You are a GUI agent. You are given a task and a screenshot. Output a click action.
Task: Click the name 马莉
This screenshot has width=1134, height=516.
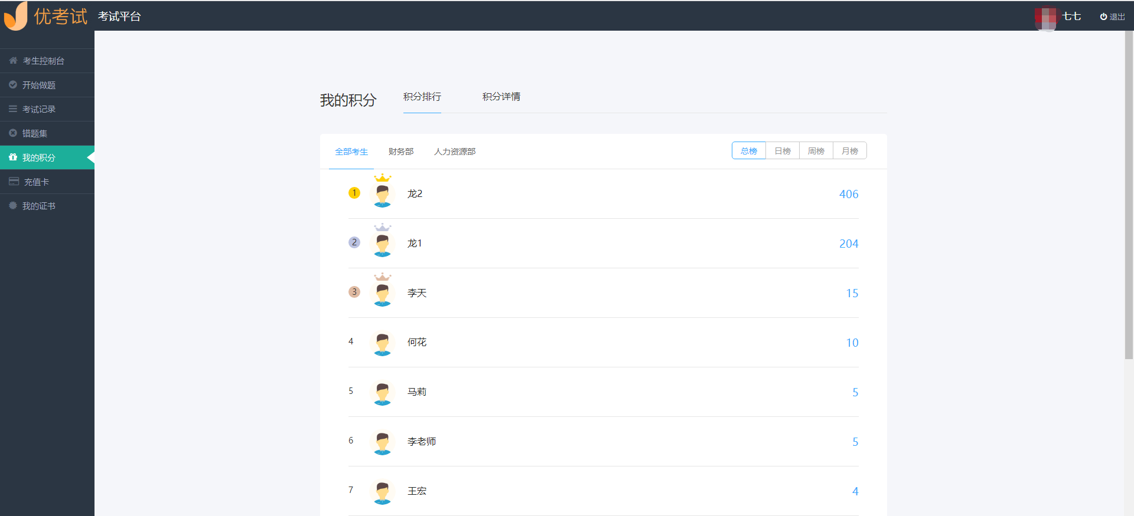pos(417,392)
